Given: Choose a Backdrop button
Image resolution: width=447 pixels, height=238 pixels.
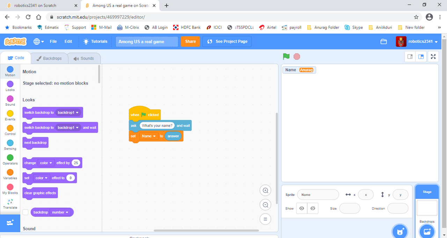Looking at the screenshot, I should 427,231.
